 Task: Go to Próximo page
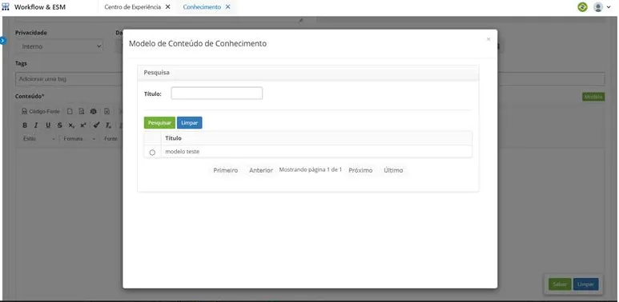[x=360, y=170]
